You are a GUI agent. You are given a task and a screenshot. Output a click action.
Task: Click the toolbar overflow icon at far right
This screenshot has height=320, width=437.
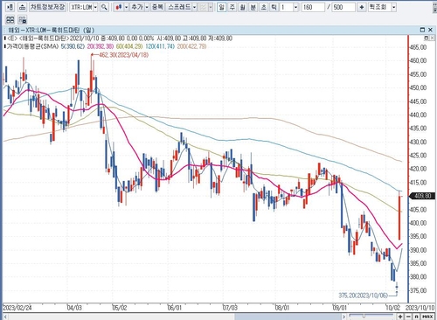click(x=435, y=7)
